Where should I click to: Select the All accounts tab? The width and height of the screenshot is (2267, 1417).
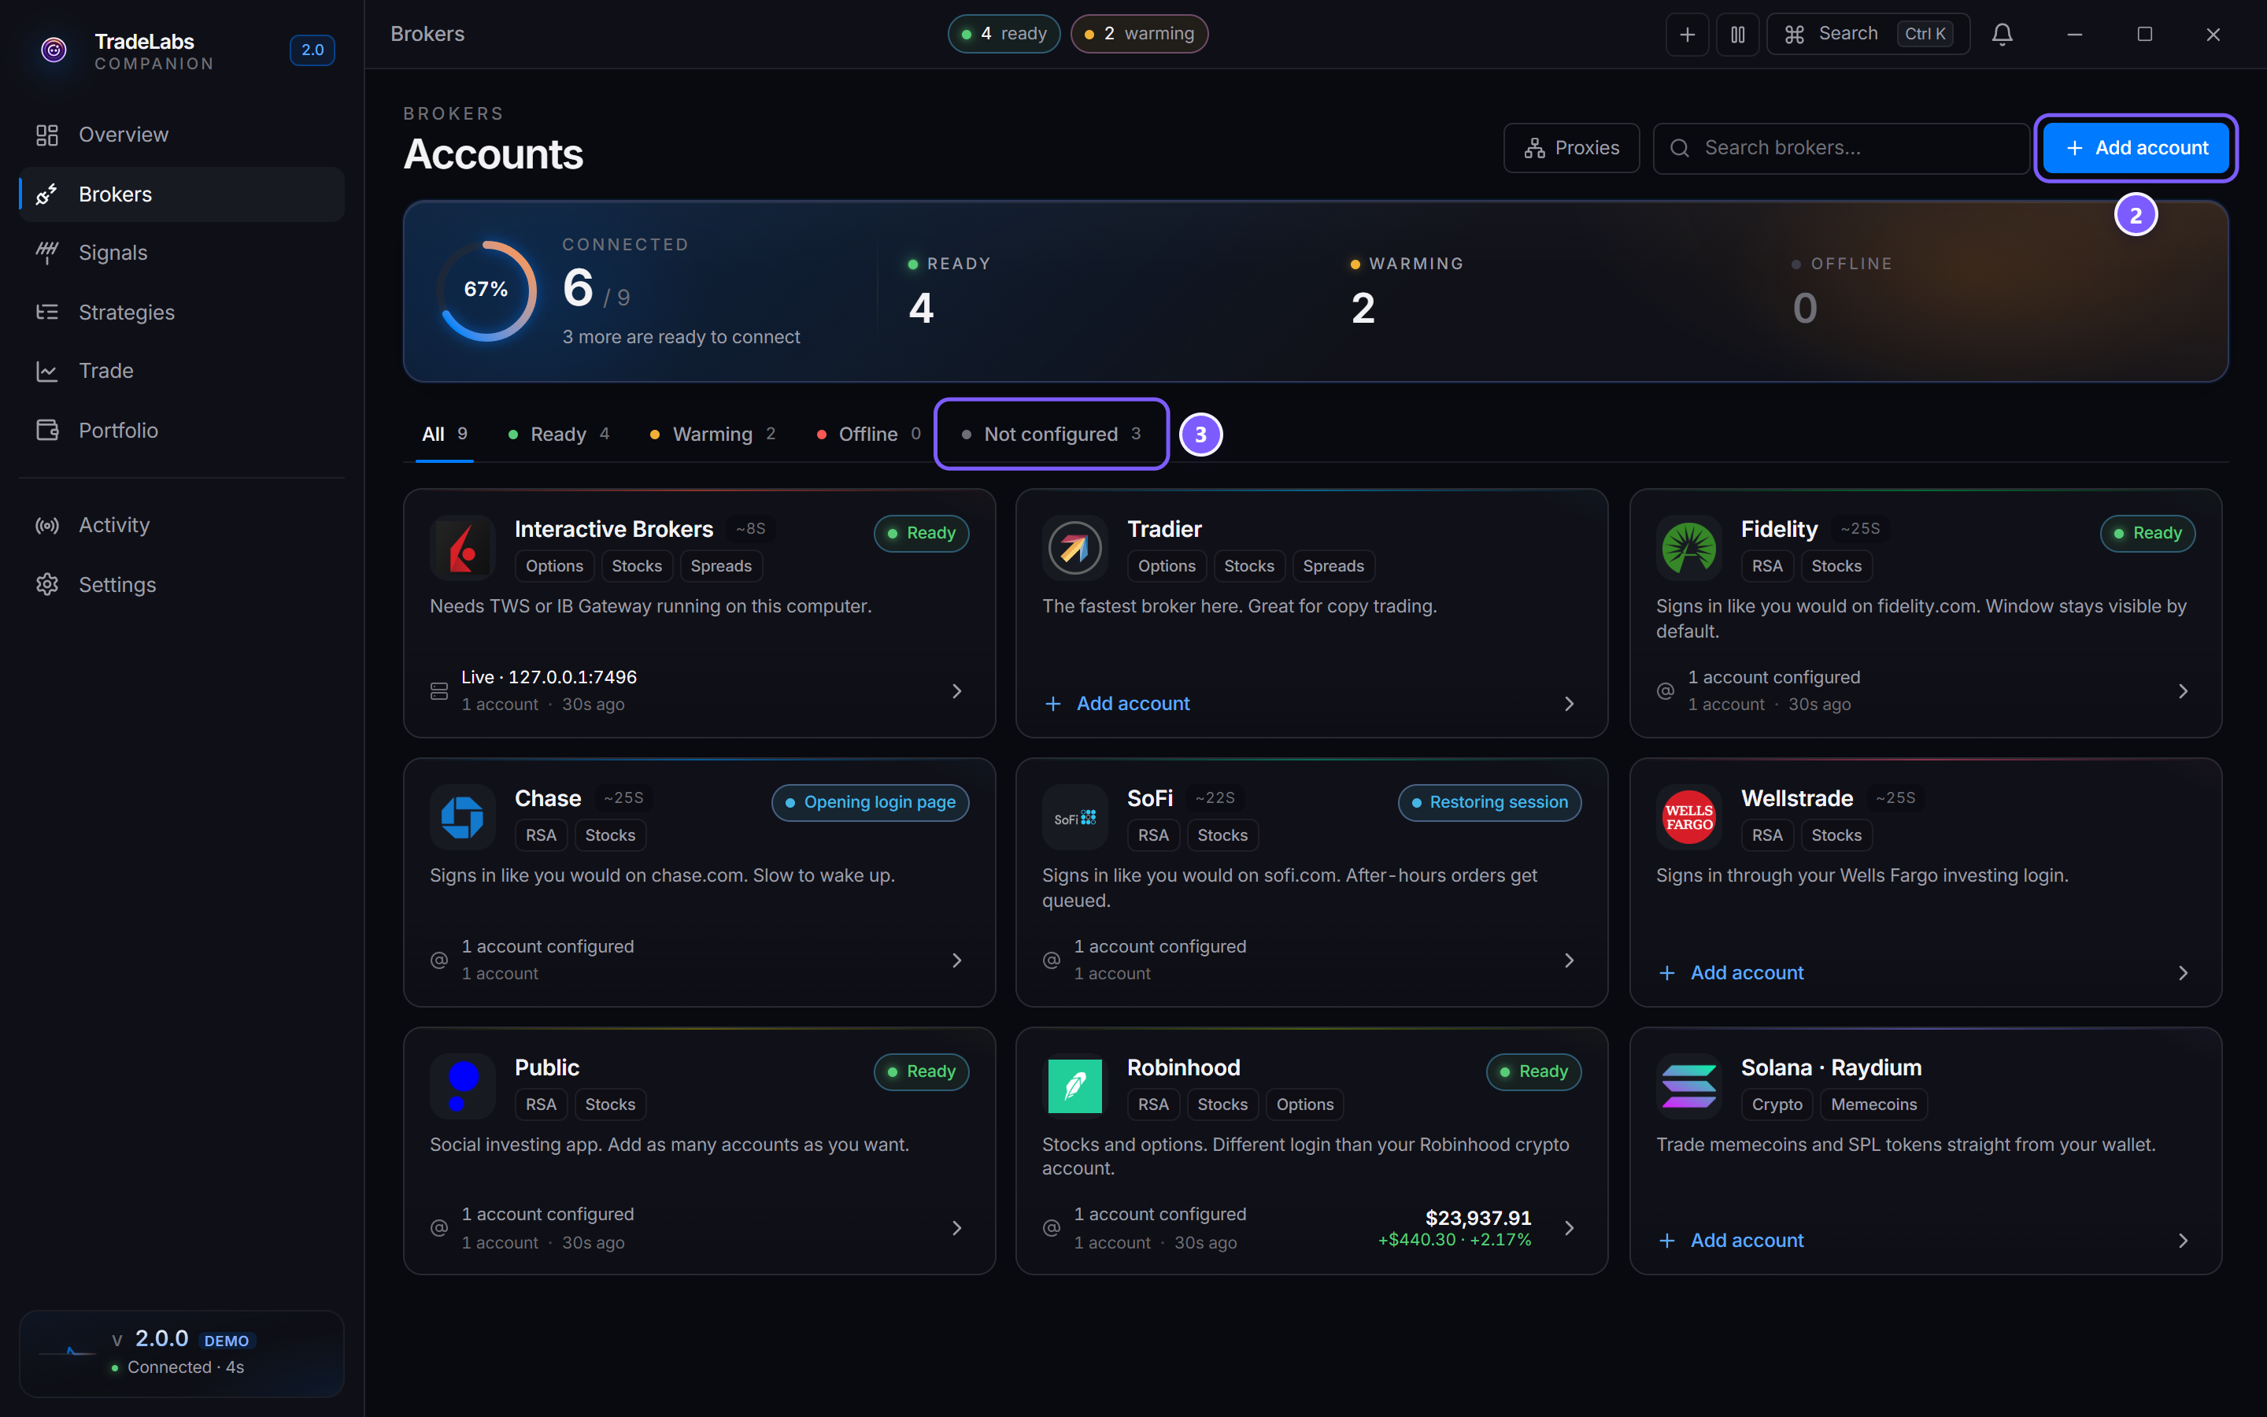click(444, 434)
